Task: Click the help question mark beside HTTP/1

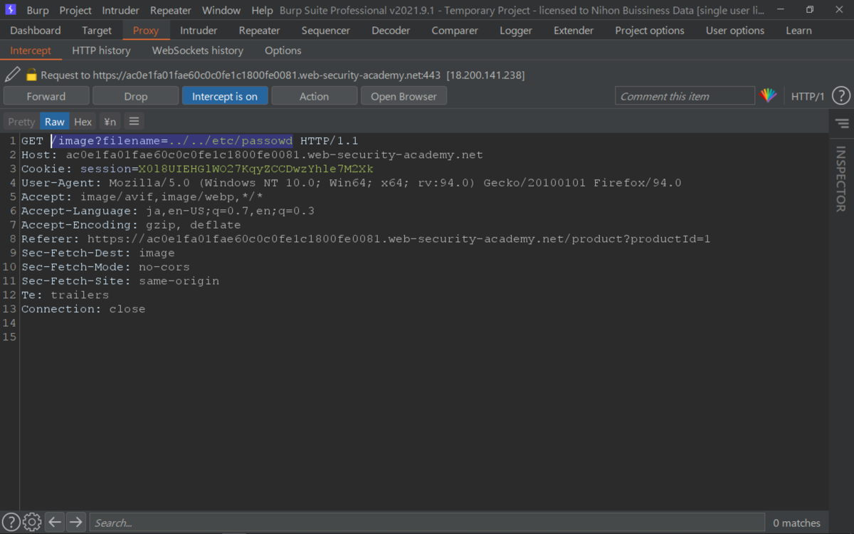Action: (840, 96)
